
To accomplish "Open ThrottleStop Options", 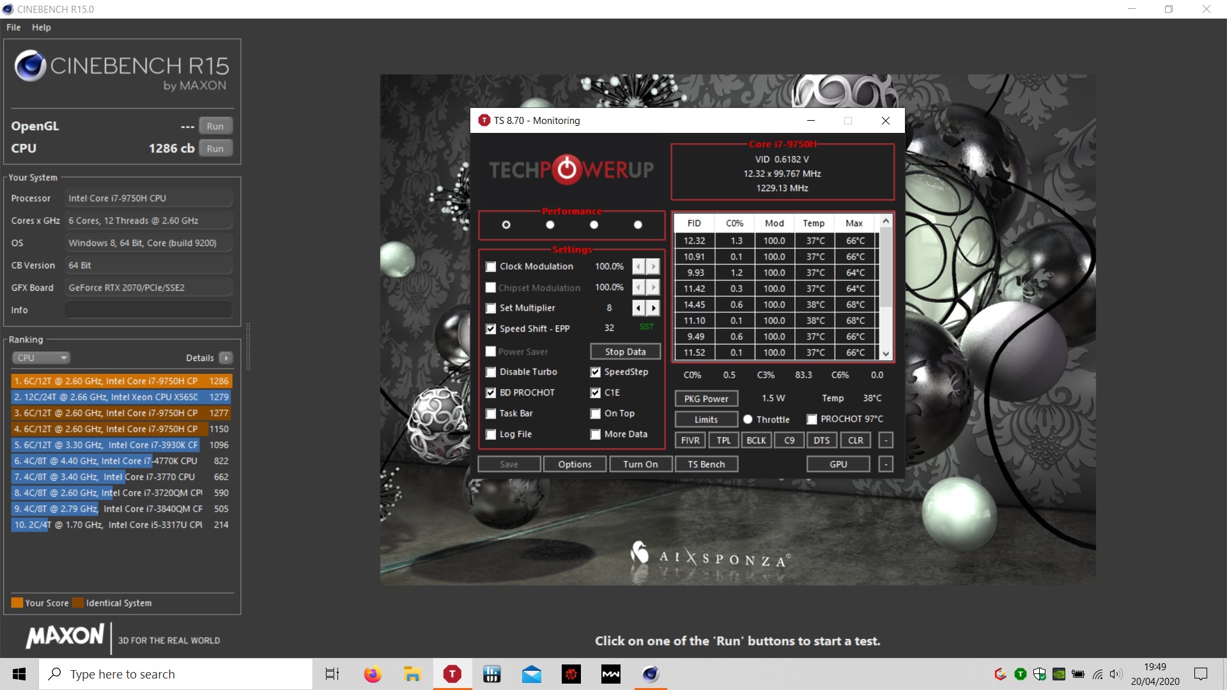I will pos(575,464).
